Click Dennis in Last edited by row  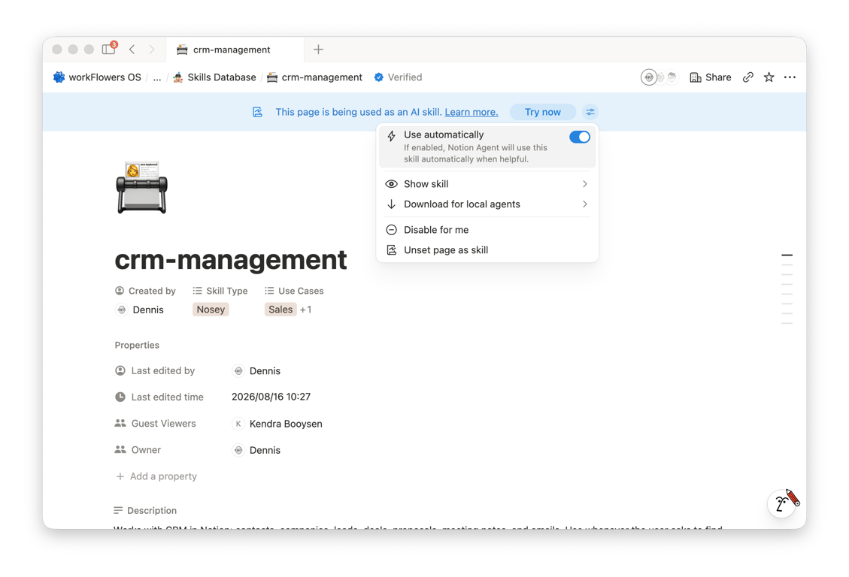256,371
